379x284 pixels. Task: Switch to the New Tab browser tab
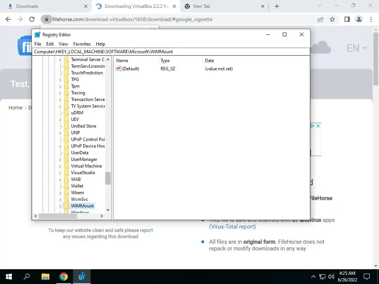(x=225, y=6)
